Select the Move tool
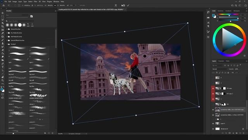The image size is (248, 140). 3,13
